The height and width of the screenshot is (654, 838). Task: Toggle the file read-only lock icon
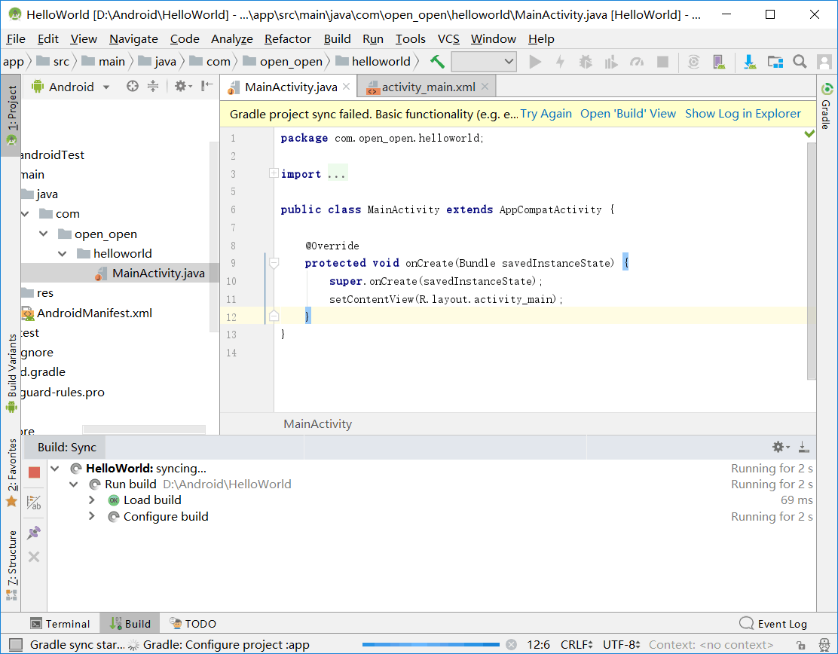800,645
